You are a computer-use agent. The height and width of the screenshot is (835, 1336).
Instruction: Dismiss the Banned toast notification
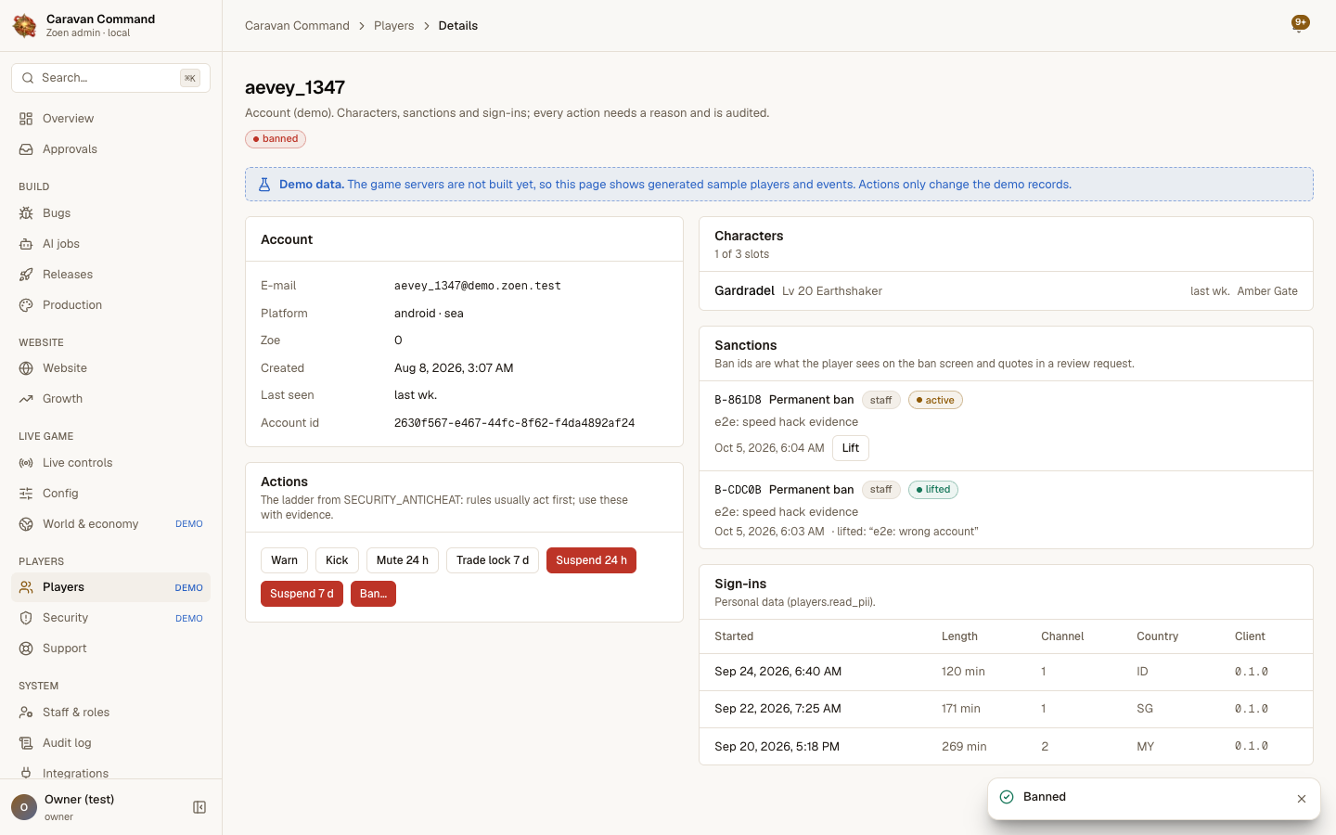1302,799
